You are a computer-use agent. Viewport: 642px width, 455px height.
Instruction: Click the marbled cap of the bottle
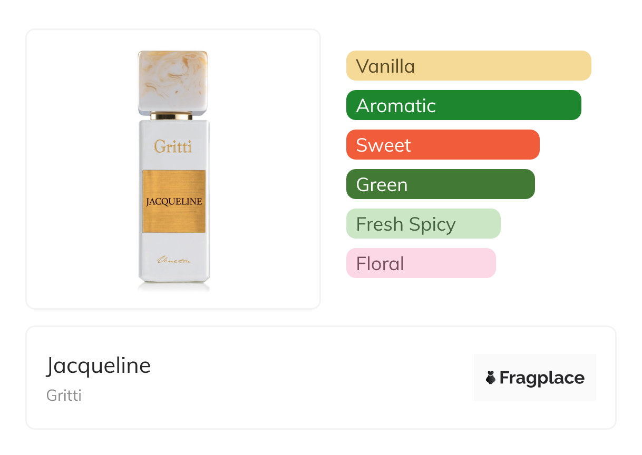172,80
